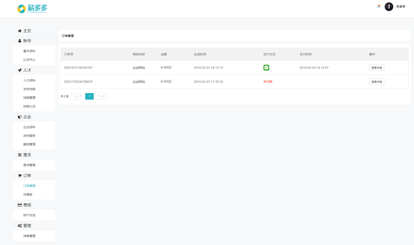This screenshot has height=245, width=414.
Task: Click the username 樊春李
Action: point(400,7)
